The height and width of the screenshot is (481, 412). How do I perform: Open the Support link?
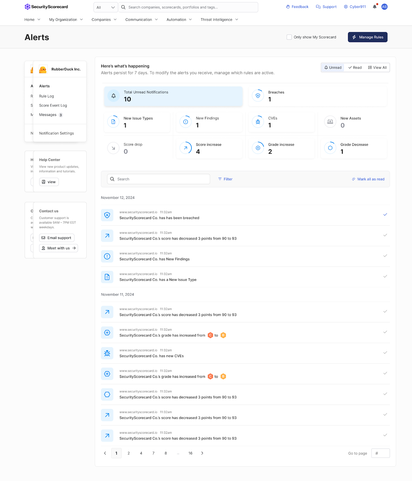326,7
